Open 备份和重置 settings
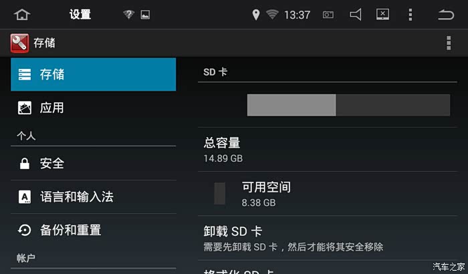 [x=94, y=230]
